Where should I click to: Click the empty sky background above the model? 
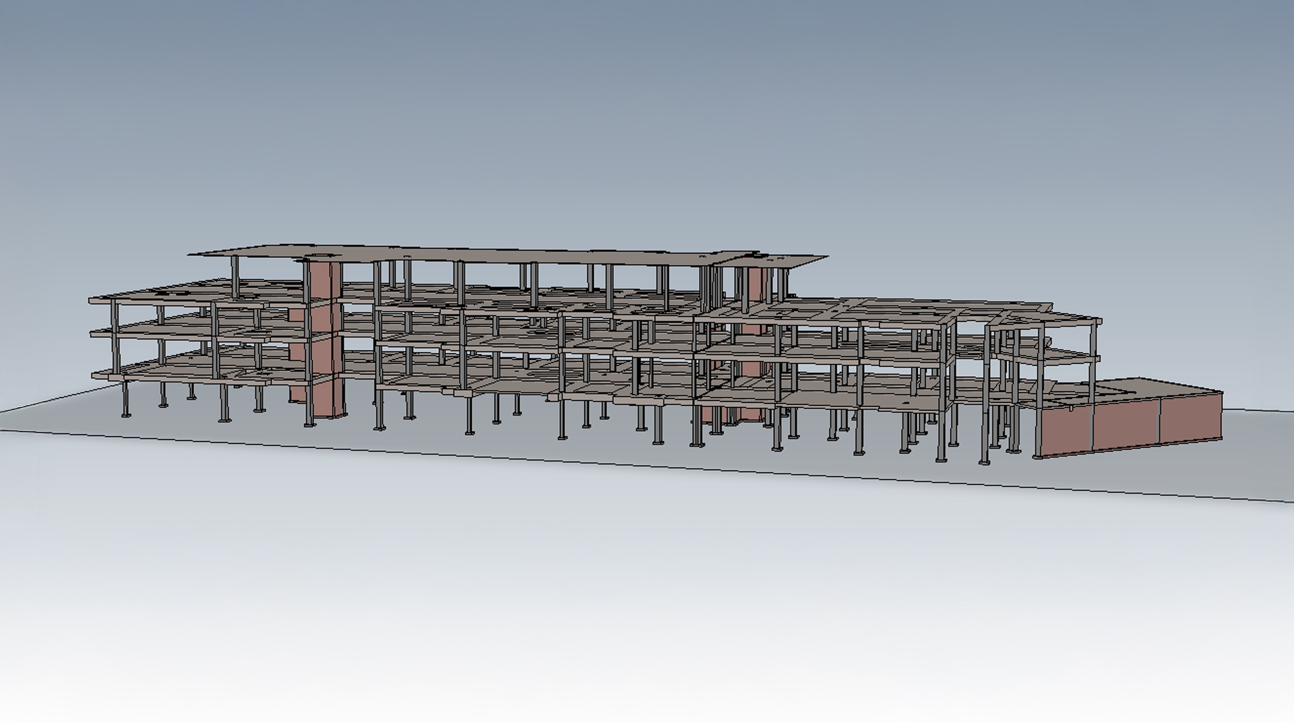pos(607,101)
